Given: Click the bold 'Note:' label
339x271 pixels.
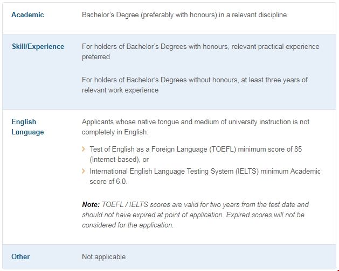Looking at the screenshot, I should point(91,205).
